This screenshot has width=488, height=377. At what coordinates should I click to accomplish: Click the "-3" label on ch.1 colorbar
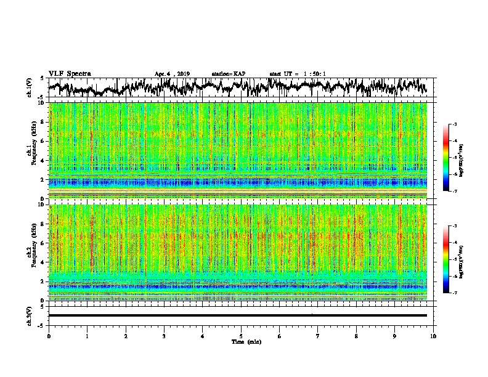tap(454, 124)
